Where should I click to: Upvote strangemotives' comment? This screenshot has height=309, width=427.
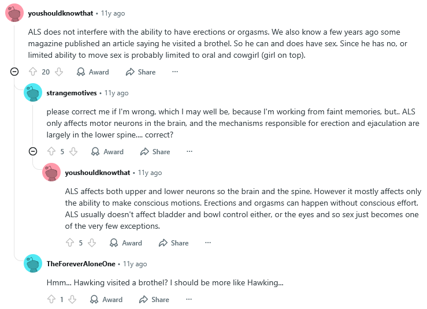[x=51, y=152]
